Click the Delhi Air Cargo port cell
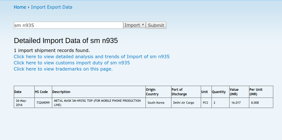The height and width of the screenshot is (140, 282). (184, 103)
